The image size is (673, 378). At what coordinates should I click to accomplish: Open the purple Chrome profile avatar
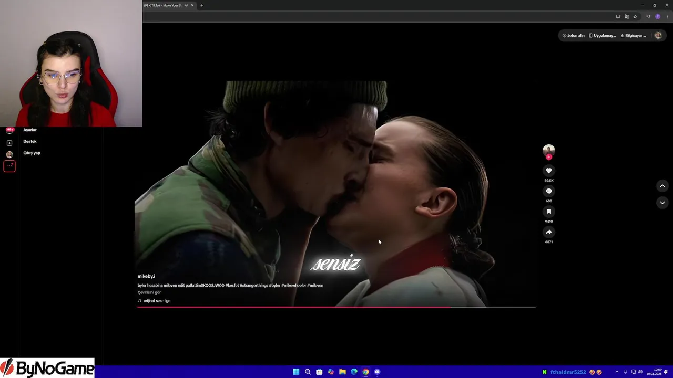point(657,16)
